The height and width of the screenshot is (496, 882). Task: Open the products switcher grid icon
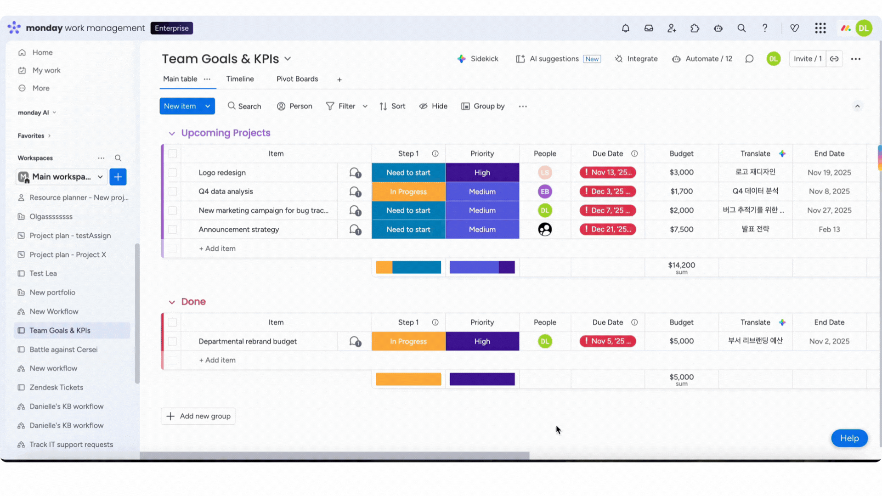coord(820,28)
